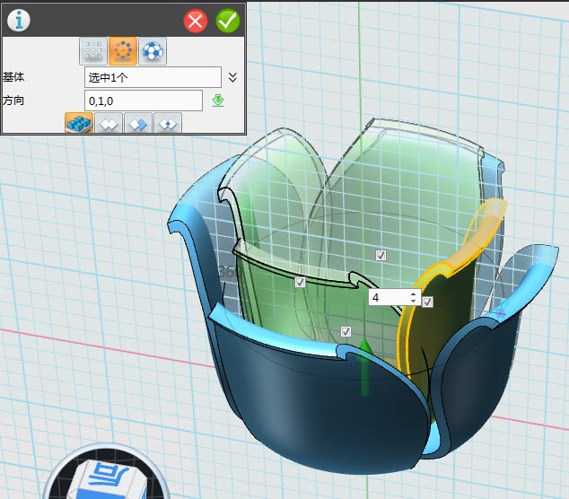569x499 pixels.
Task: Confirm the pattern with the green checkmark
Action: coord(227,21)
